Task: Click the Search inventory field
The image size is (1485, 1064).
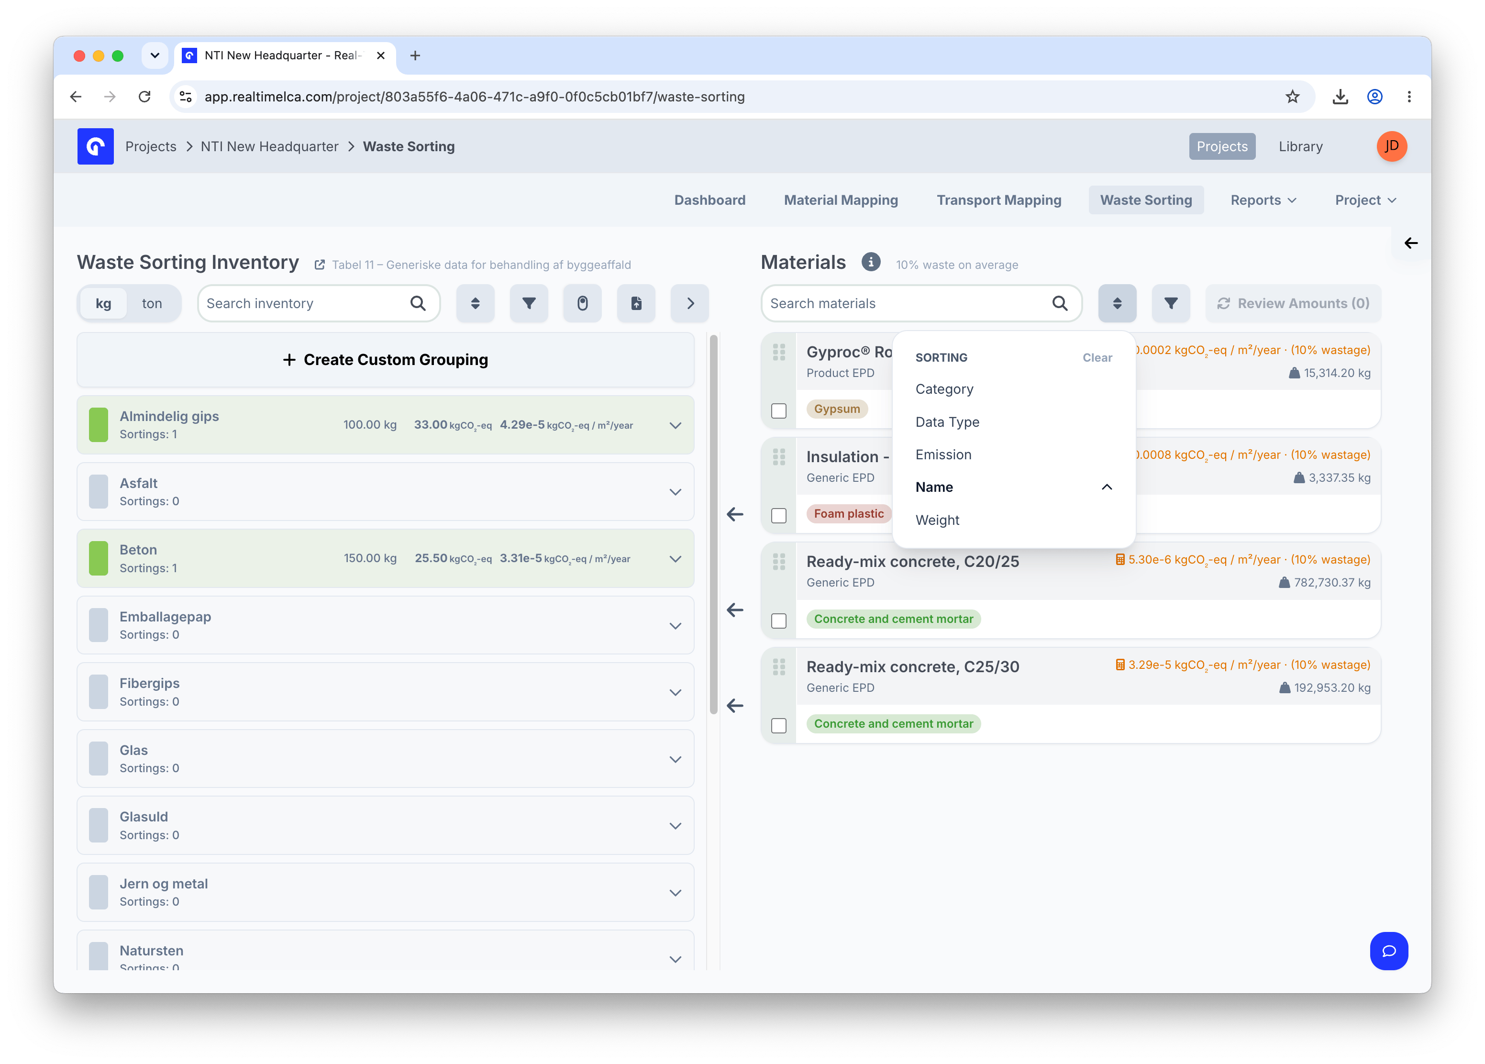Action: (x=318, y=303)
